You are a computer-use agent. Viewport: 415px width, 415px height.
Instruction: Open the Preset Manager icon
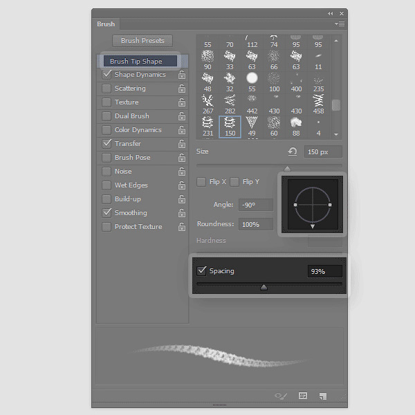[x=303, y=396]
